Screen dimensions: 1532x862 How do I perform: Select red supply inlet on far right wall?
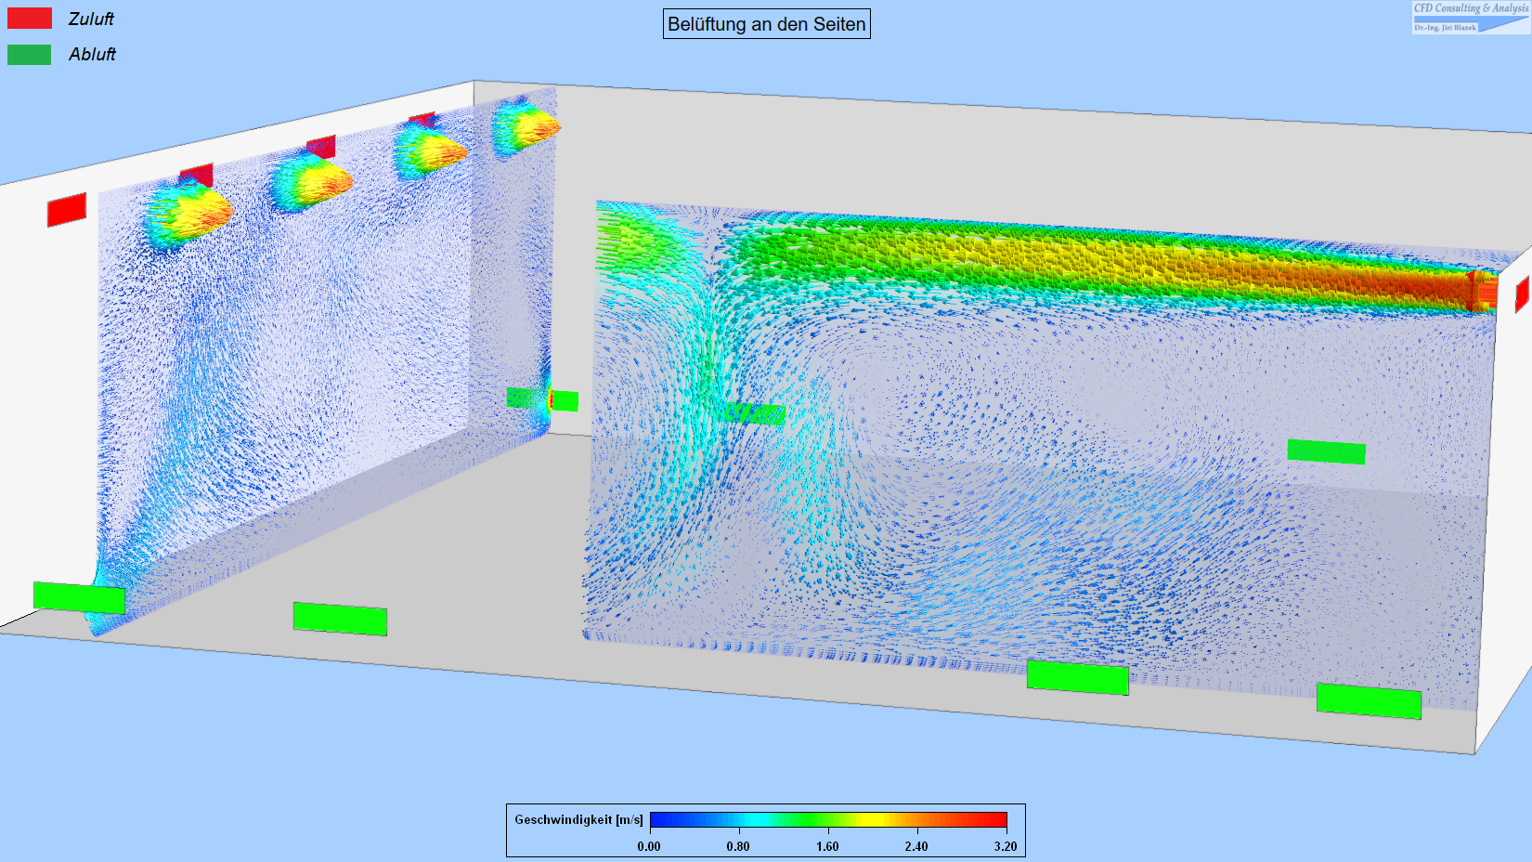tap(1522, 294)
